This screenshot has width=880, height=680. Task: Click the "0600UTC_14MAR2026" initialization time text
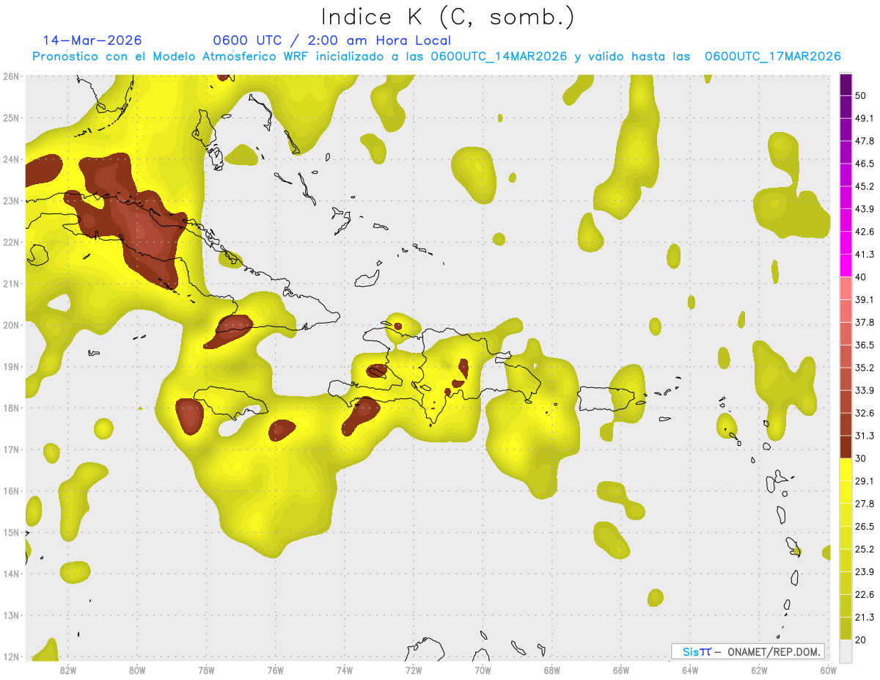click(499, 56)
